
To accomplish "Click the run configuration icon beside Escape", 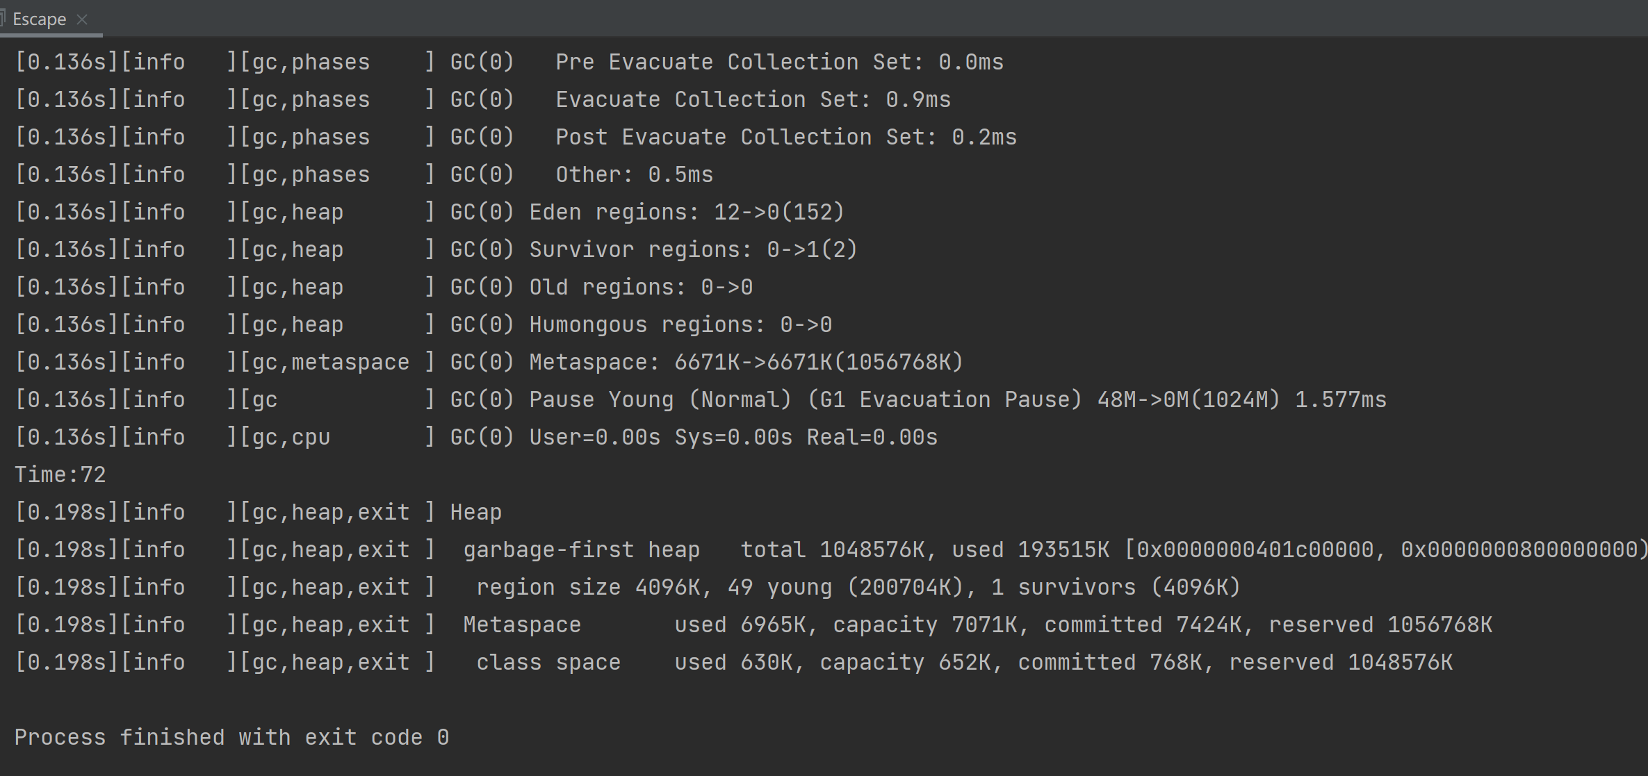I will tap(2, 17).
